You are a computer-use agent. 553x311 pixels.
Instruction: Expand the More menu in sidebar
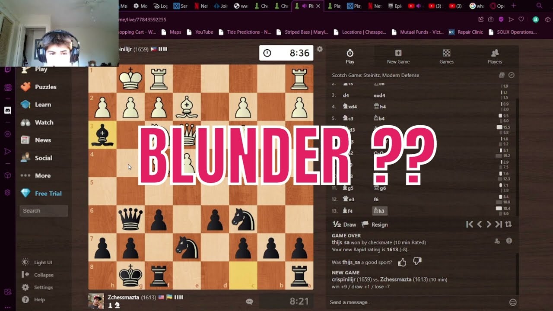(x=35, y=176)
